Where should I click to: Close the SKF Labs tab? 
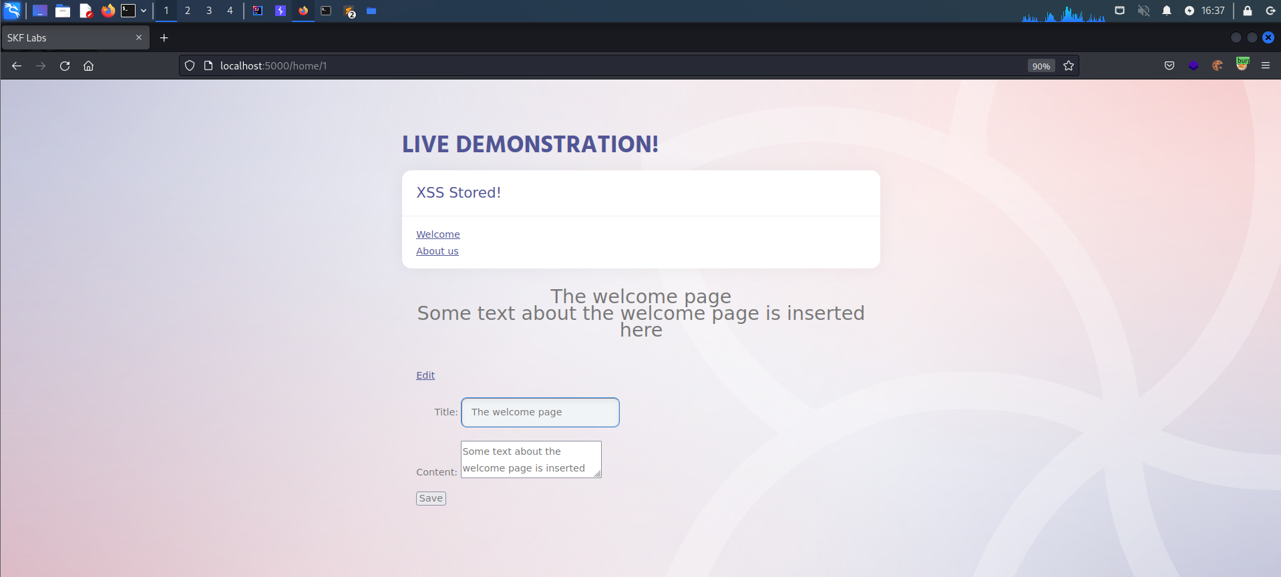click(139, 37)
